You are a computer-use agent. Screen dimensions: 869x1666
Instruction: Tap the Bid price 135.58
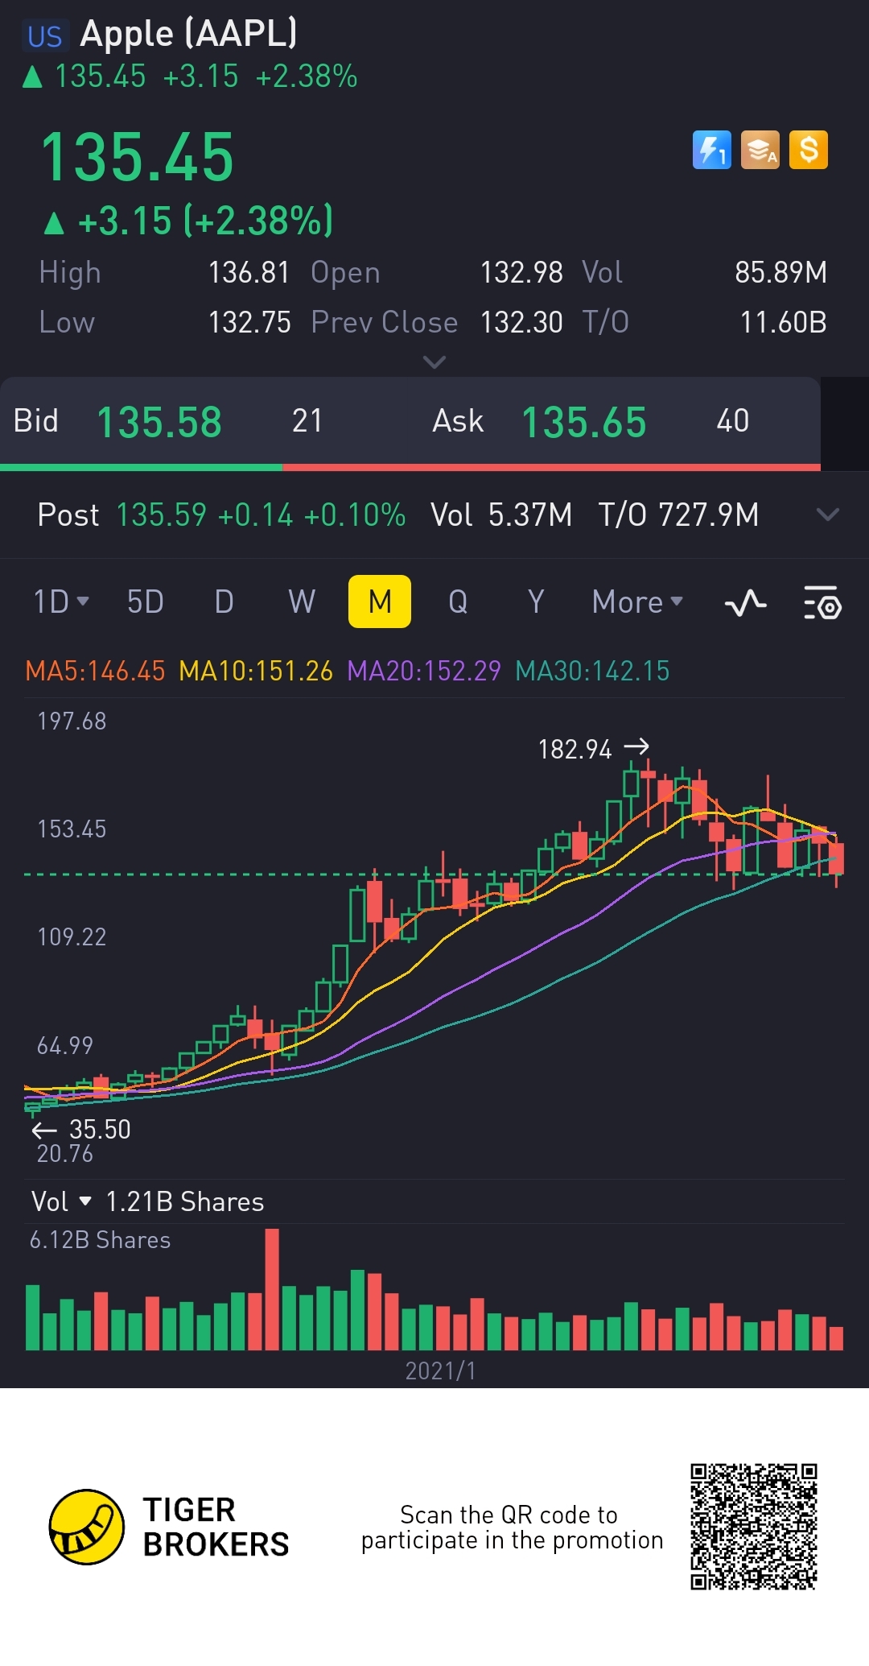point(159,422)
